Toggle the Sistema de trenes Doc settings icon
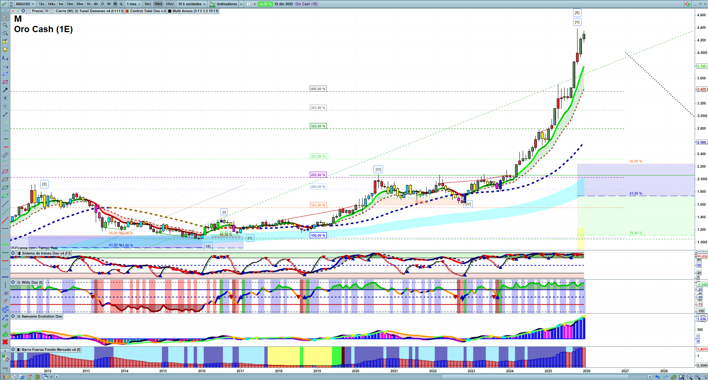The width and height of the screenshot is (708, 380). tap(13, 253)
